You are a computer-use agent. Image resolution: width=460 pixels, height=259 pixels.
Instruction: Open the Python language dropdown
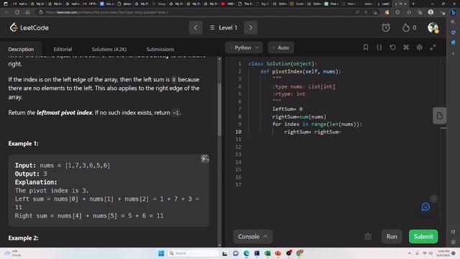[244, 47]
